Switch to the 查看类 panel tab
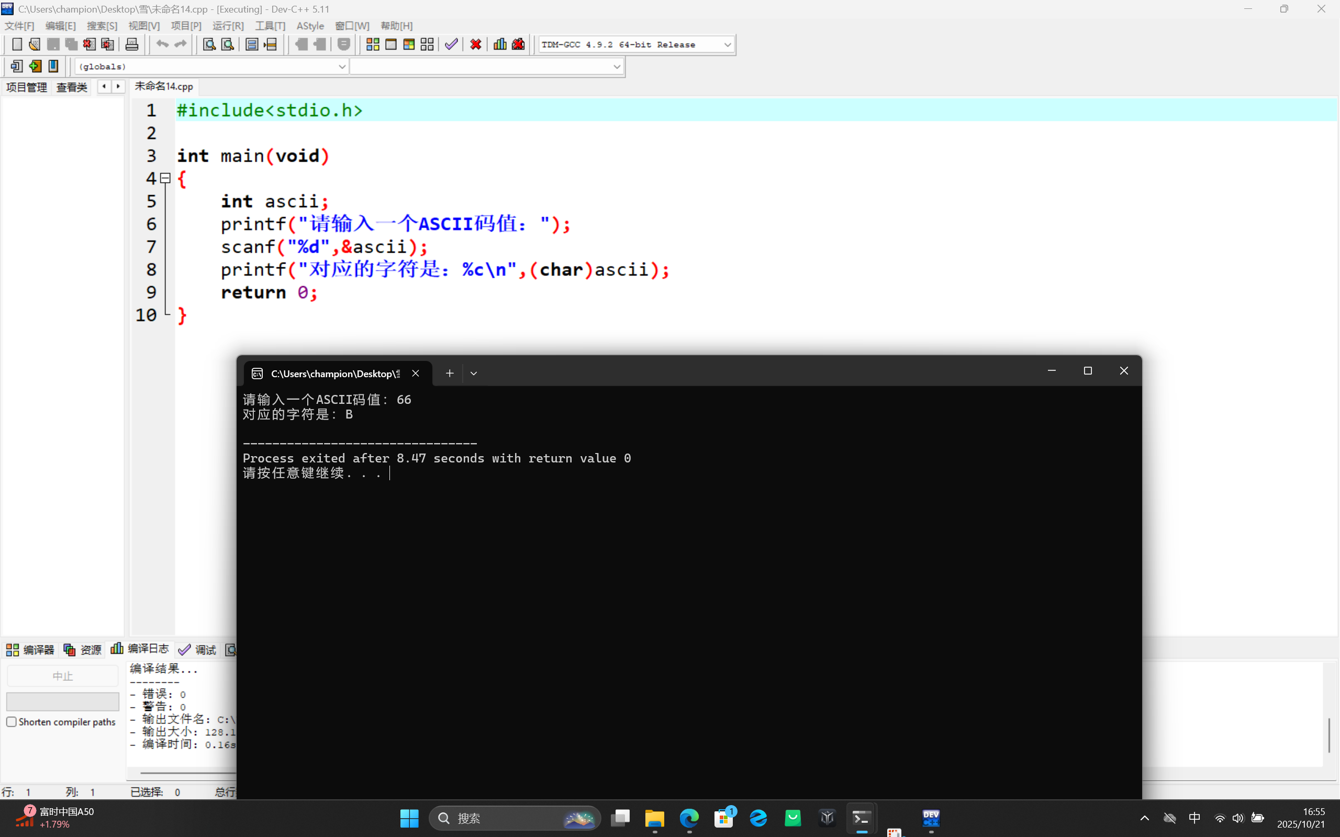1340x837 pixels. 72,87
